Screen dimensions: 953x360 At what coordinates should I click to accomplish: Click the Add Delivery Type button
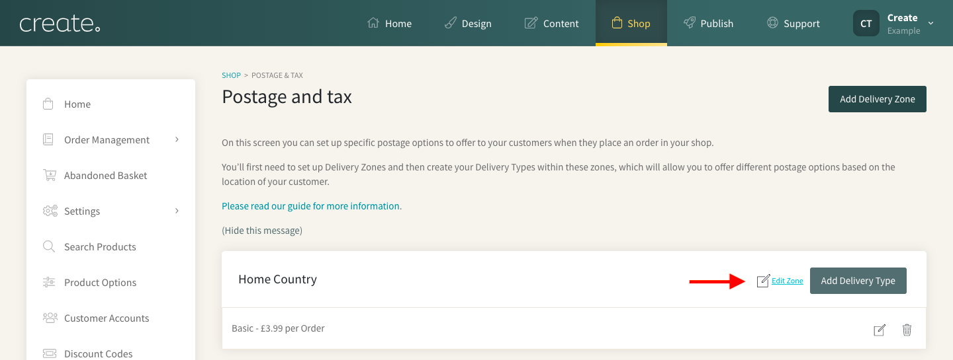(858, 281)
